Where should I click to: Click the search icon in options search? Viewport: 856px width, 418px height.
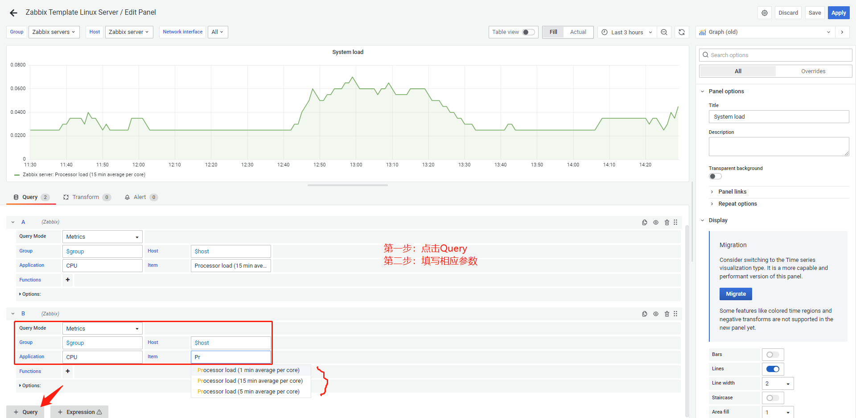(x=705, y=55)
